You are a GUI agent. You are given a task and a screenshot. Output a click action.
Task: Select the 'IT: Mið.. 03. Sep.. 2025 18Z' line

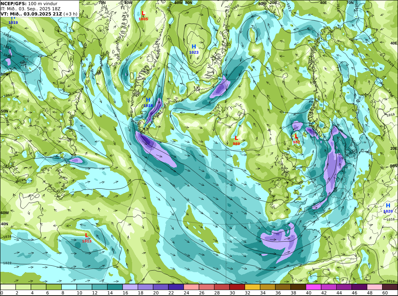click(x=31, y=9)
